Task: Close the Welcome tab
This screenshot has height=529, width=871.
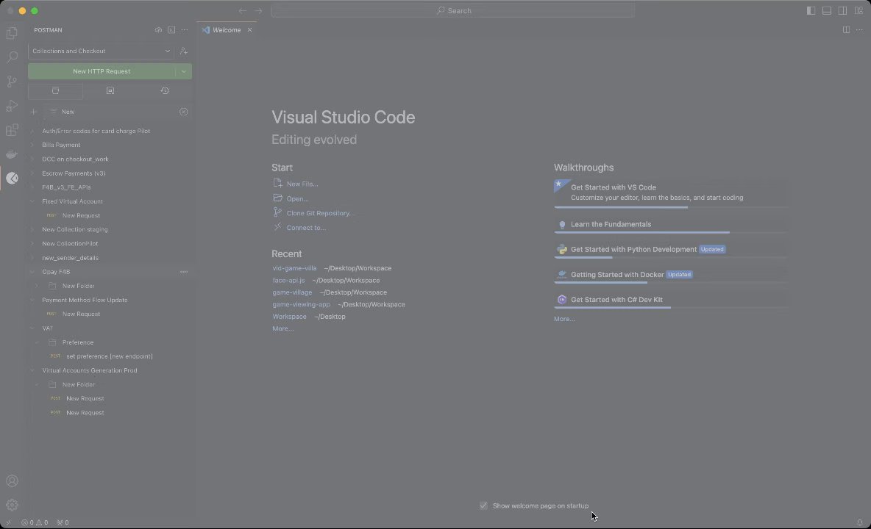Action: coord(250,30)
